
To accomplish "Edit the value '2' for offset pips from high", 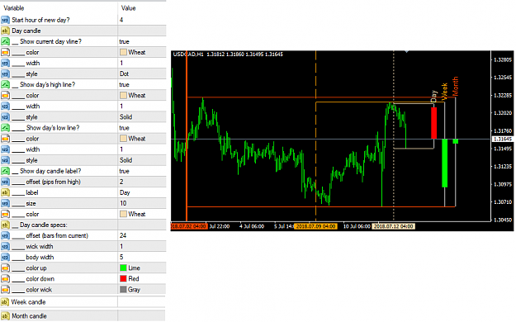I will click(121, 182).
